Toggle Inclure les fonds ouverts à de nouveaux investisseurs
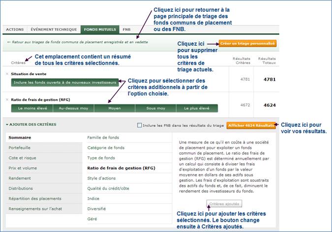Image resolution: width=332 pixels, height=232 pixels. tap(65, 83)
